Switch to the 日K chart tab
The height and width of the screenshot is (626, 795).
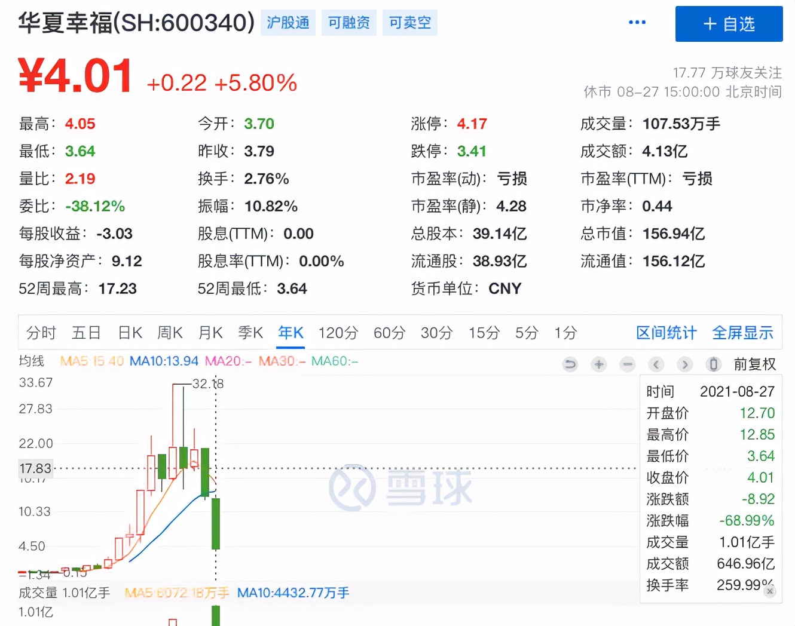point(129,333)
